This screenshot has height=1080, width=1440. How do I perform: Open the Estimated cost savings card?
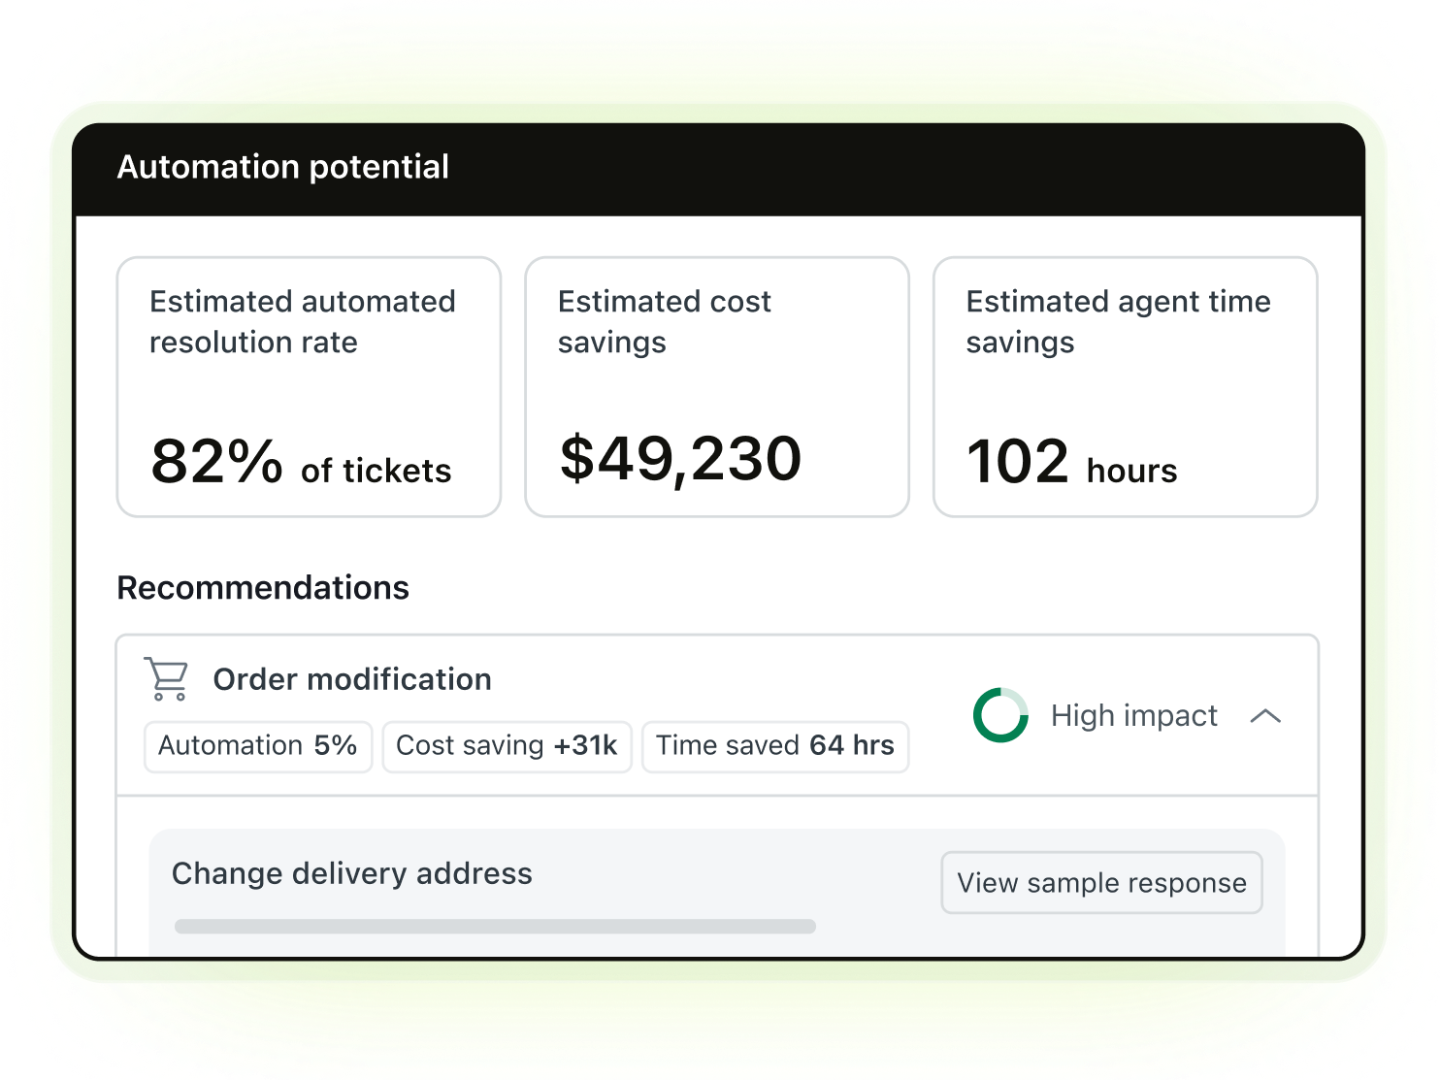[716, 386]
